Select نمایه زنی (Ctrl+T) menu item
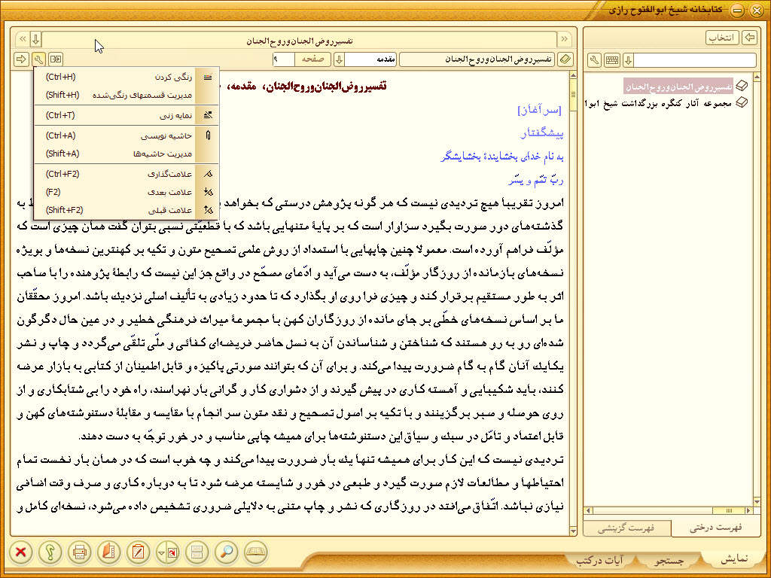 tap(126, 115)
